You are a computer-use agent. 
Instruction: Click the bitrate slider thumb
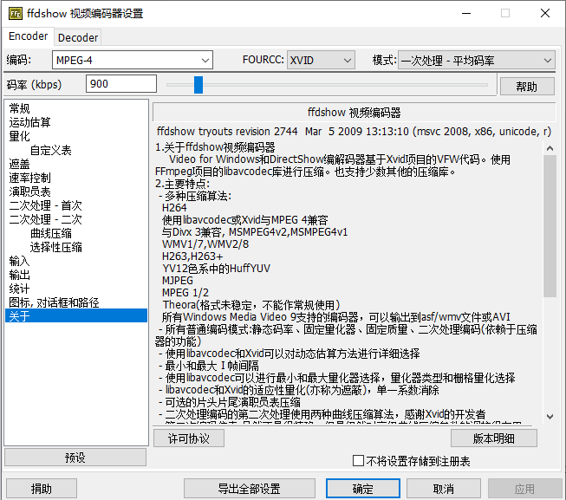point(198,85)
